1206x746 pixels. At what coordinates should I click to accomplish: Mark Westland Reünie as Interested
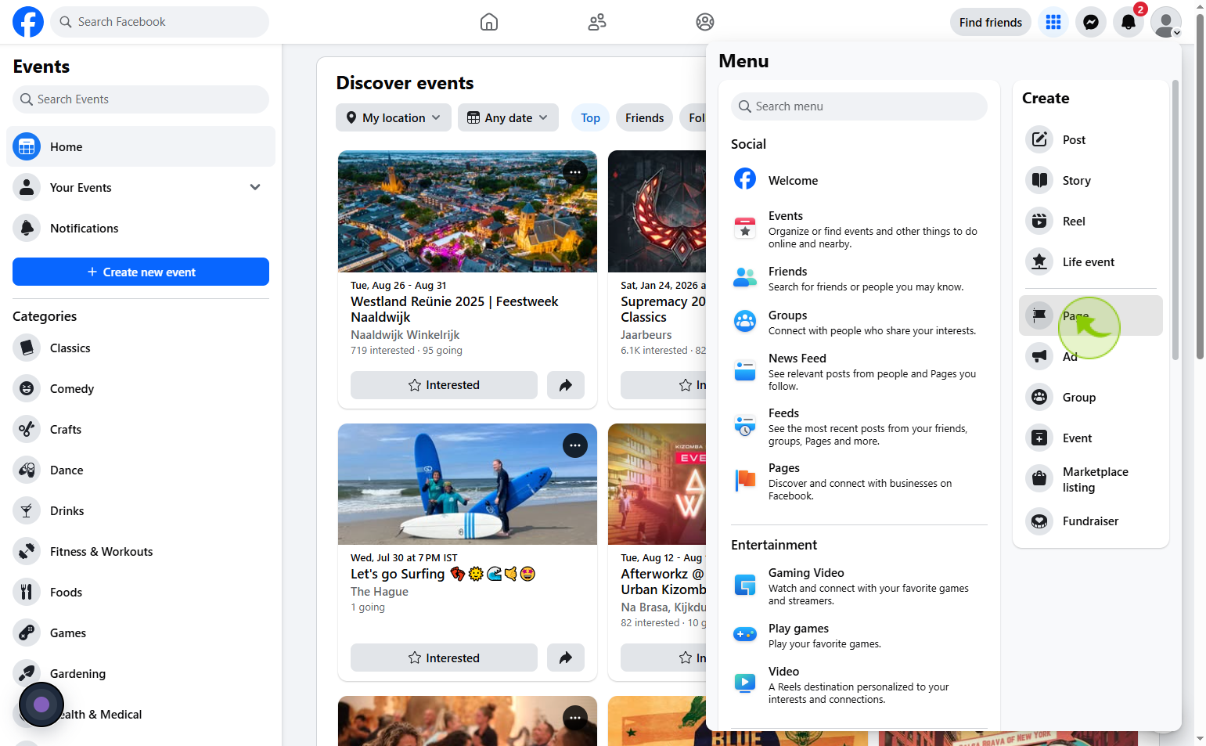pos(444,385)
